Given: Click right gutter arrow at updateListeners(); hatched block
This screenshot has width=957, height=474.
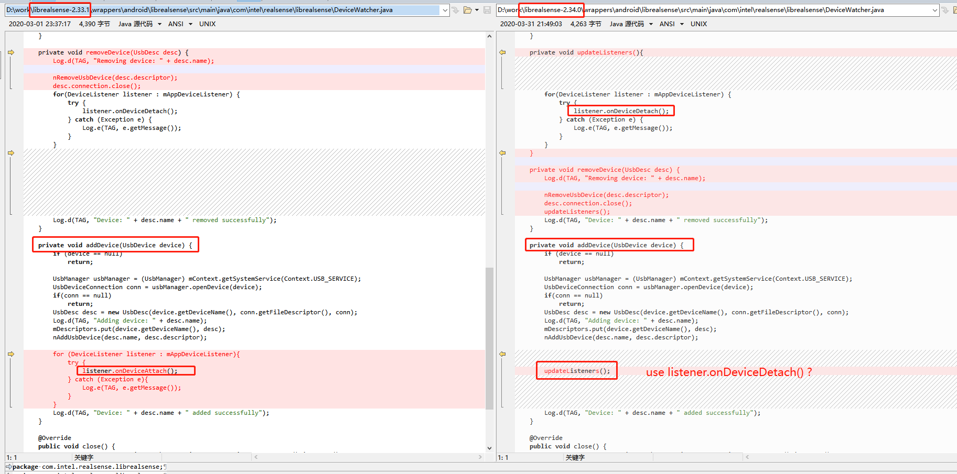Looking at the screenshot, I should coord(502,354).
